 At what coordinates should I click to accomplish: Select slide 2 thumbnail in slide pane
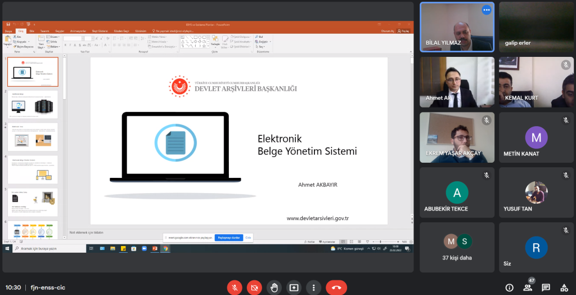coord(33,105)
